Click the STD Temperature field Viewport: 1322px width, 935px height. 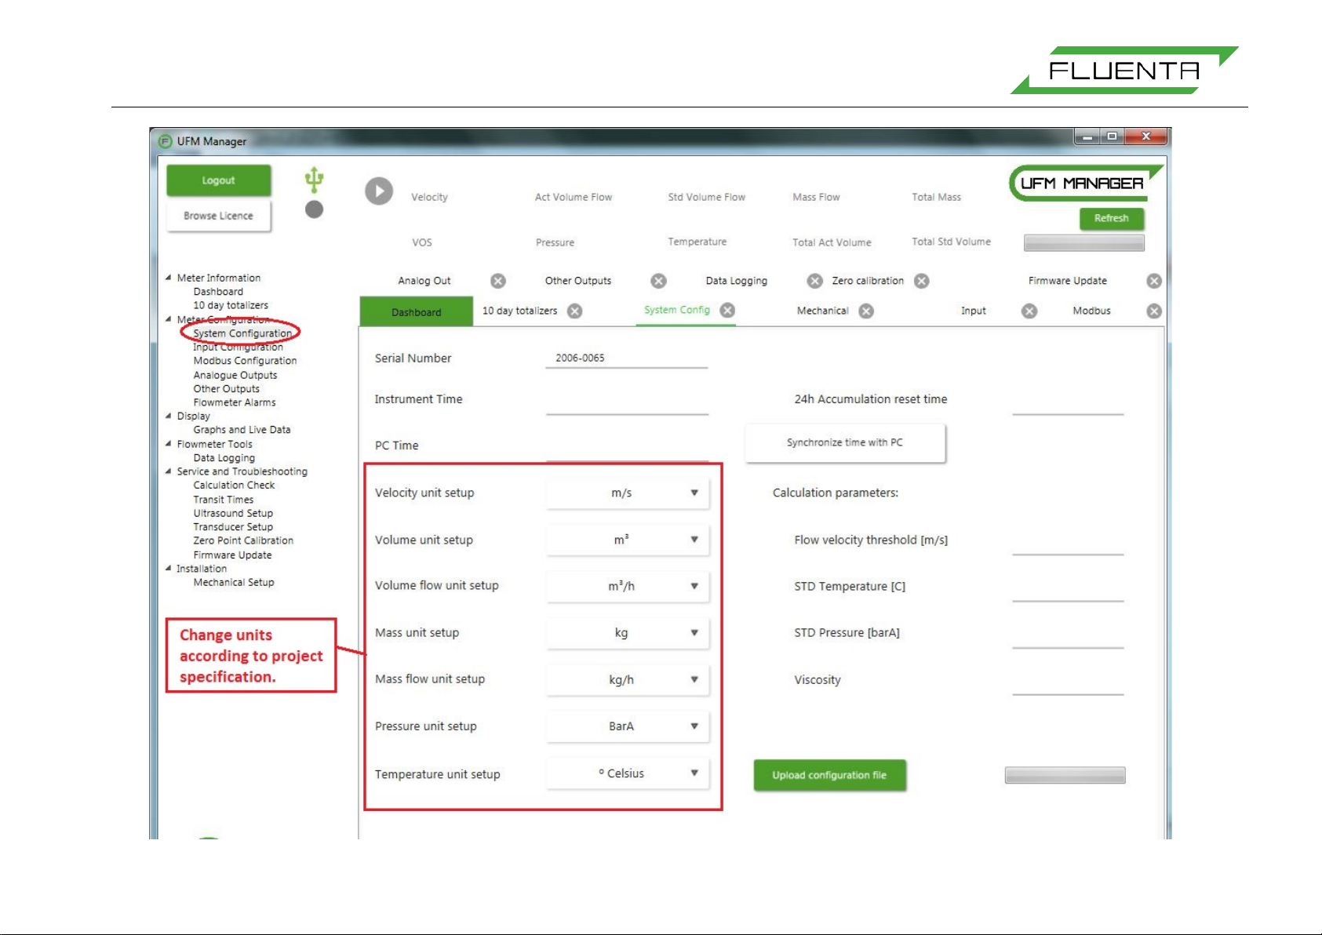[x=1068, y=591]
